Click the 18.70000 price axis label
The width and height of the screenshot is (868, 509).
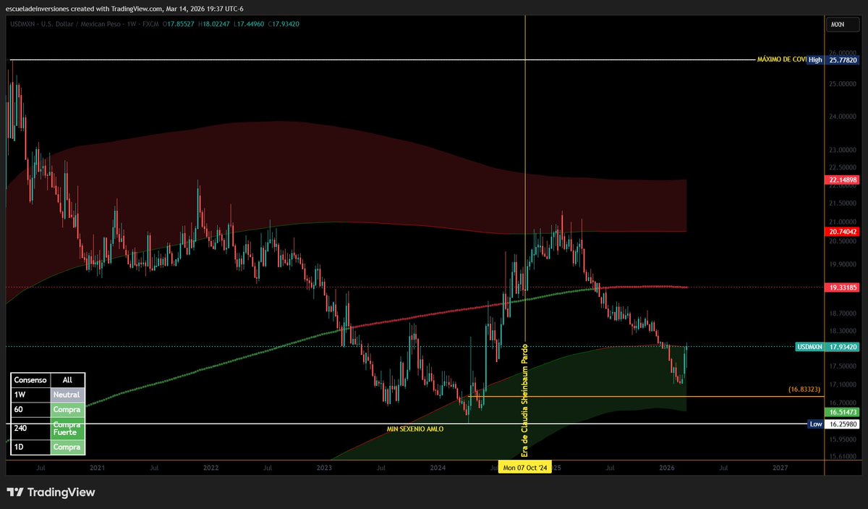[x=843, y=314]
